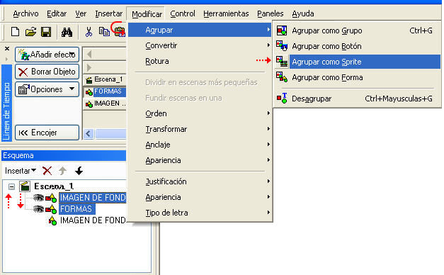Open Añadir efecto dropdown
Screen dimensions: 444x275
click(x=47, y=55)
